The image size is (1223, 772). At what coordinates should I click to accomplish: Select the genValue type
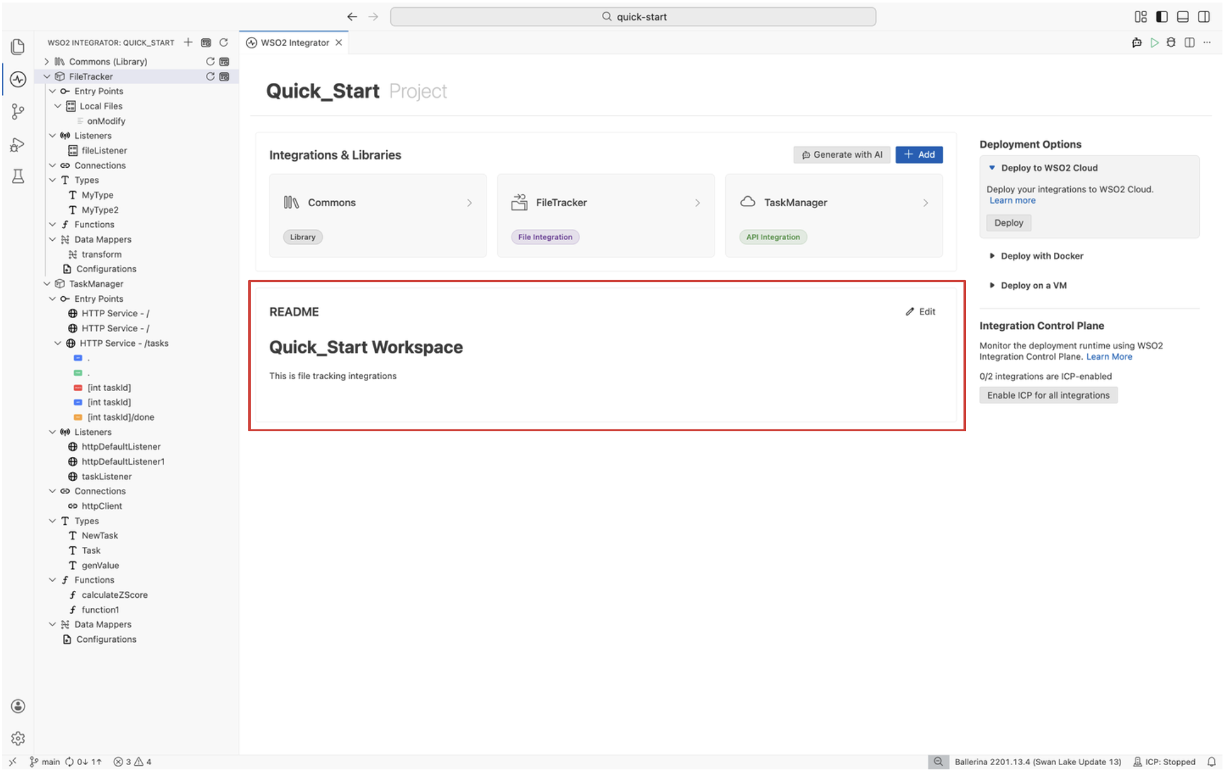tap(100, 566)
